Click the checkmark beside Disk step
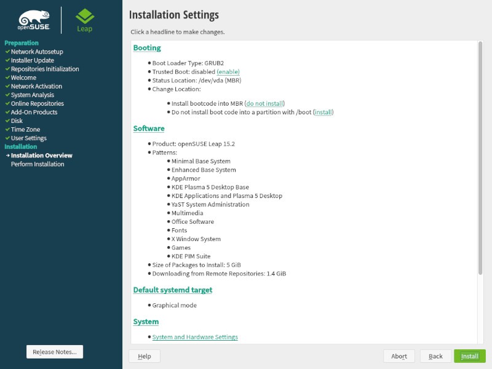The image size is (492, 369). 7,121
